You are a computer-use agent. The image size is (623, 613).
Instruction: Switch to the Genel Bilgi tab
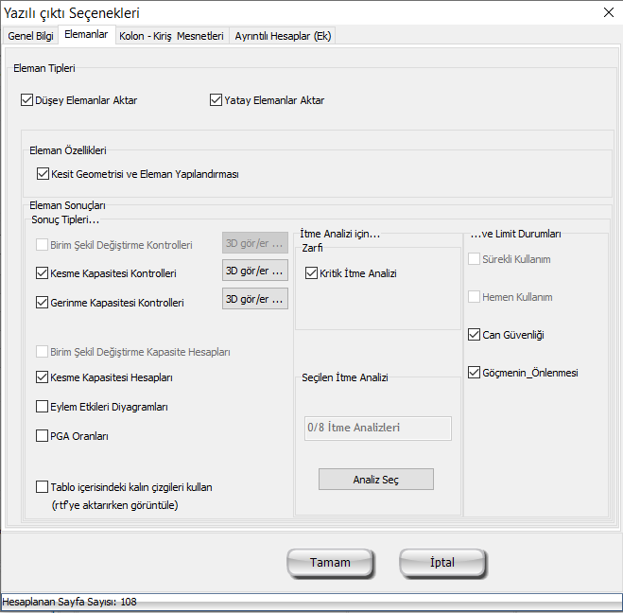click(31, 36)
